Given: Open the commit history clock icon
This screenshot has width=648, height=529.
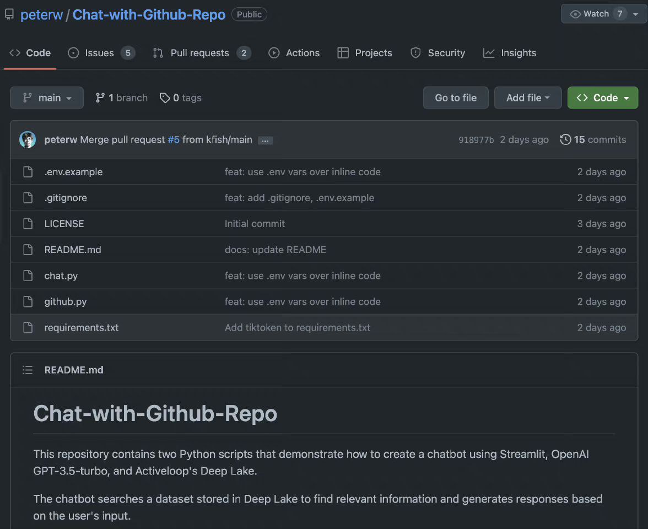Looking at the screenshot, I should [565, 139].
